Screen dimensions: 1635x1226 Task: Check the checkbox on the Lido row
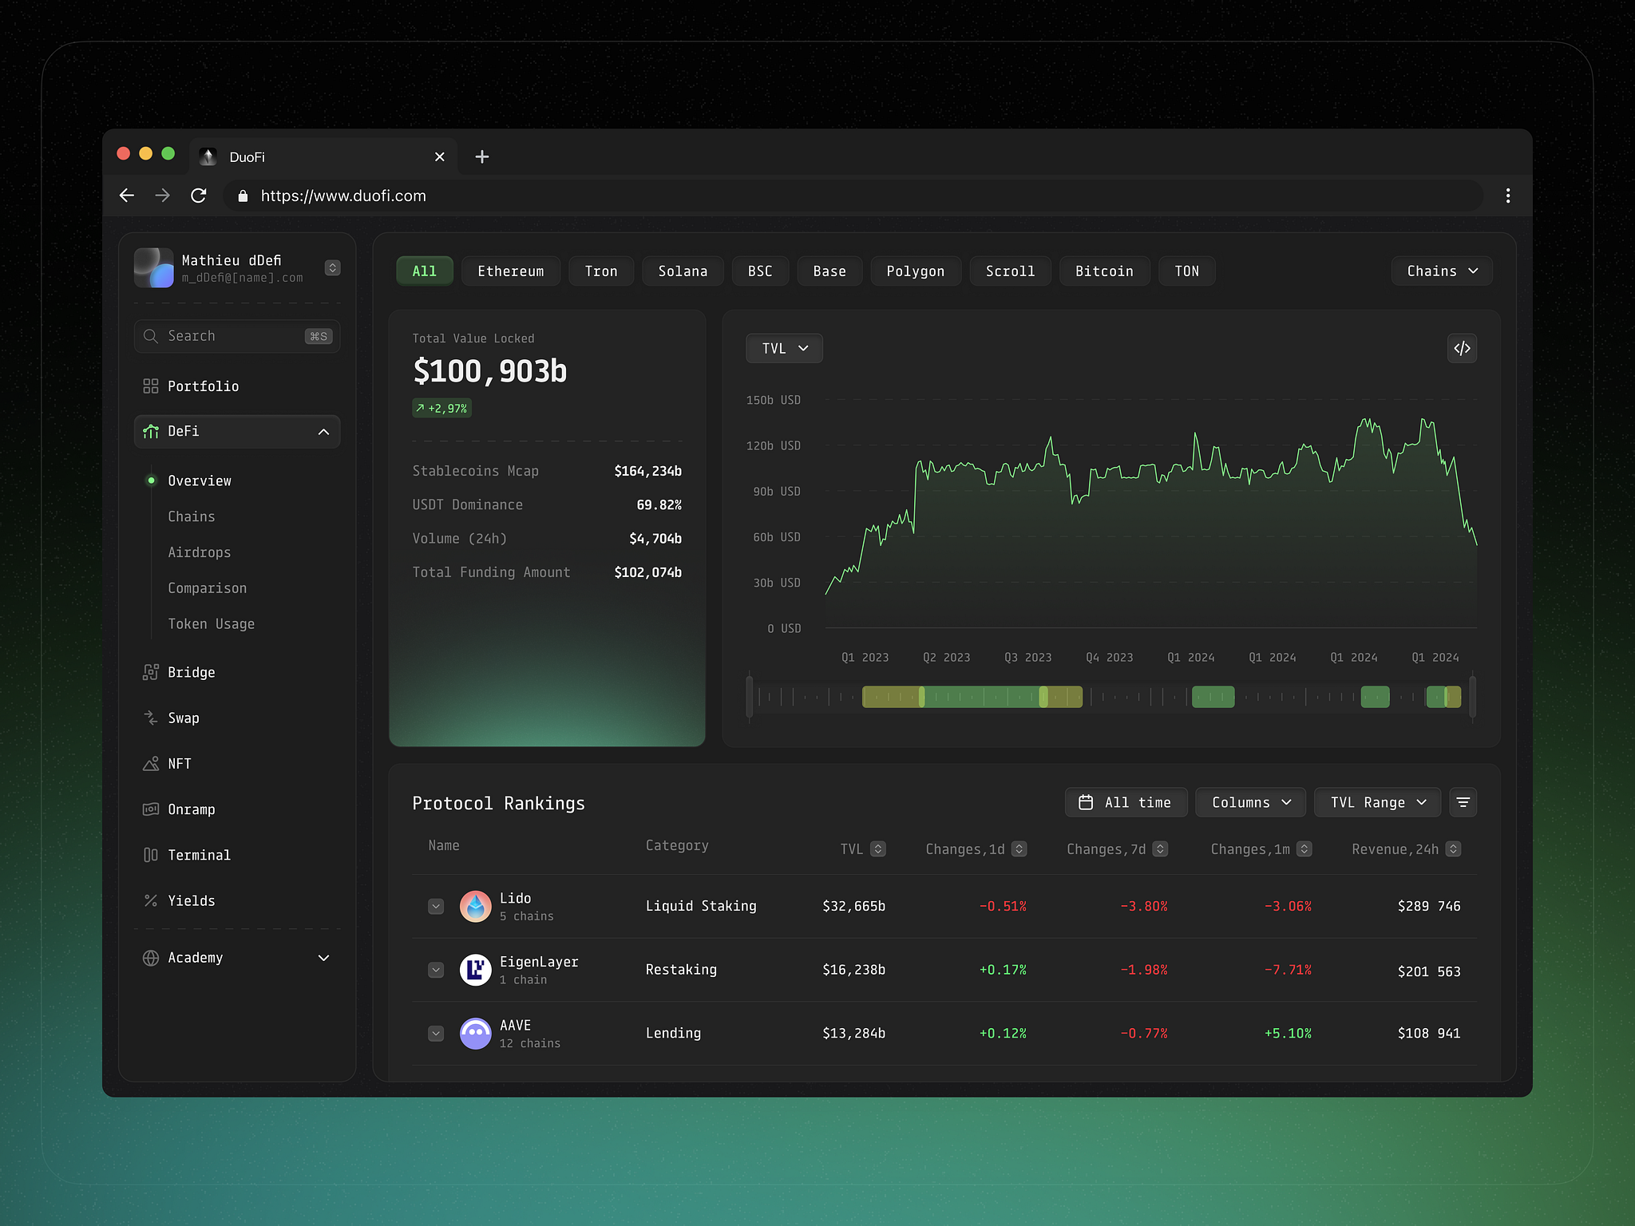click(x=436, y=906)
